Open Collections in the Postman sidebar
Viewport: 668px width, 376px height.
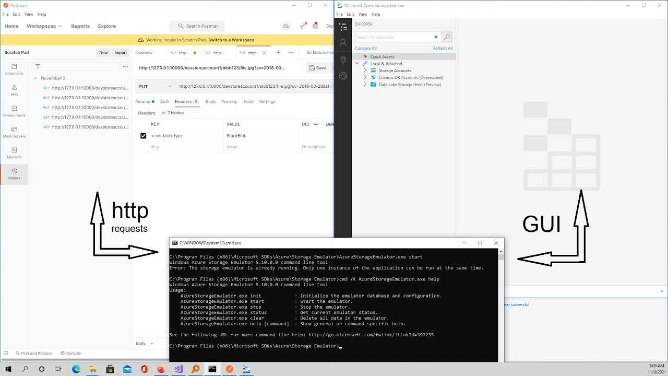click(x=14, y=69)
